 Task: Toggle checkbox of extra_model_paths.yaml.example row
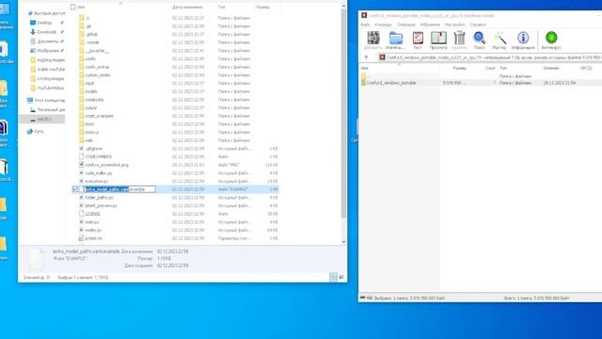(x=75, y=189)
